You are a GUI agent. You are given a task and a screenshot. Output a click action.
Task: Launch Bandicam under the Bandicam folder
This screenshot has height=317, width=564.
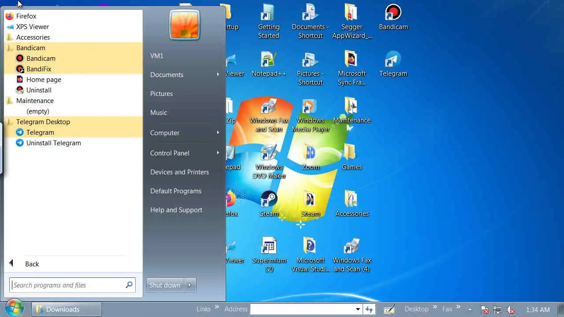coord(73,59)
